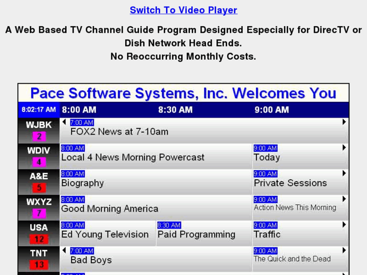The height and width of the screenshot is (275, 367).
Task: Click the WXYZ channel name
Action: (x=39, y=202)
